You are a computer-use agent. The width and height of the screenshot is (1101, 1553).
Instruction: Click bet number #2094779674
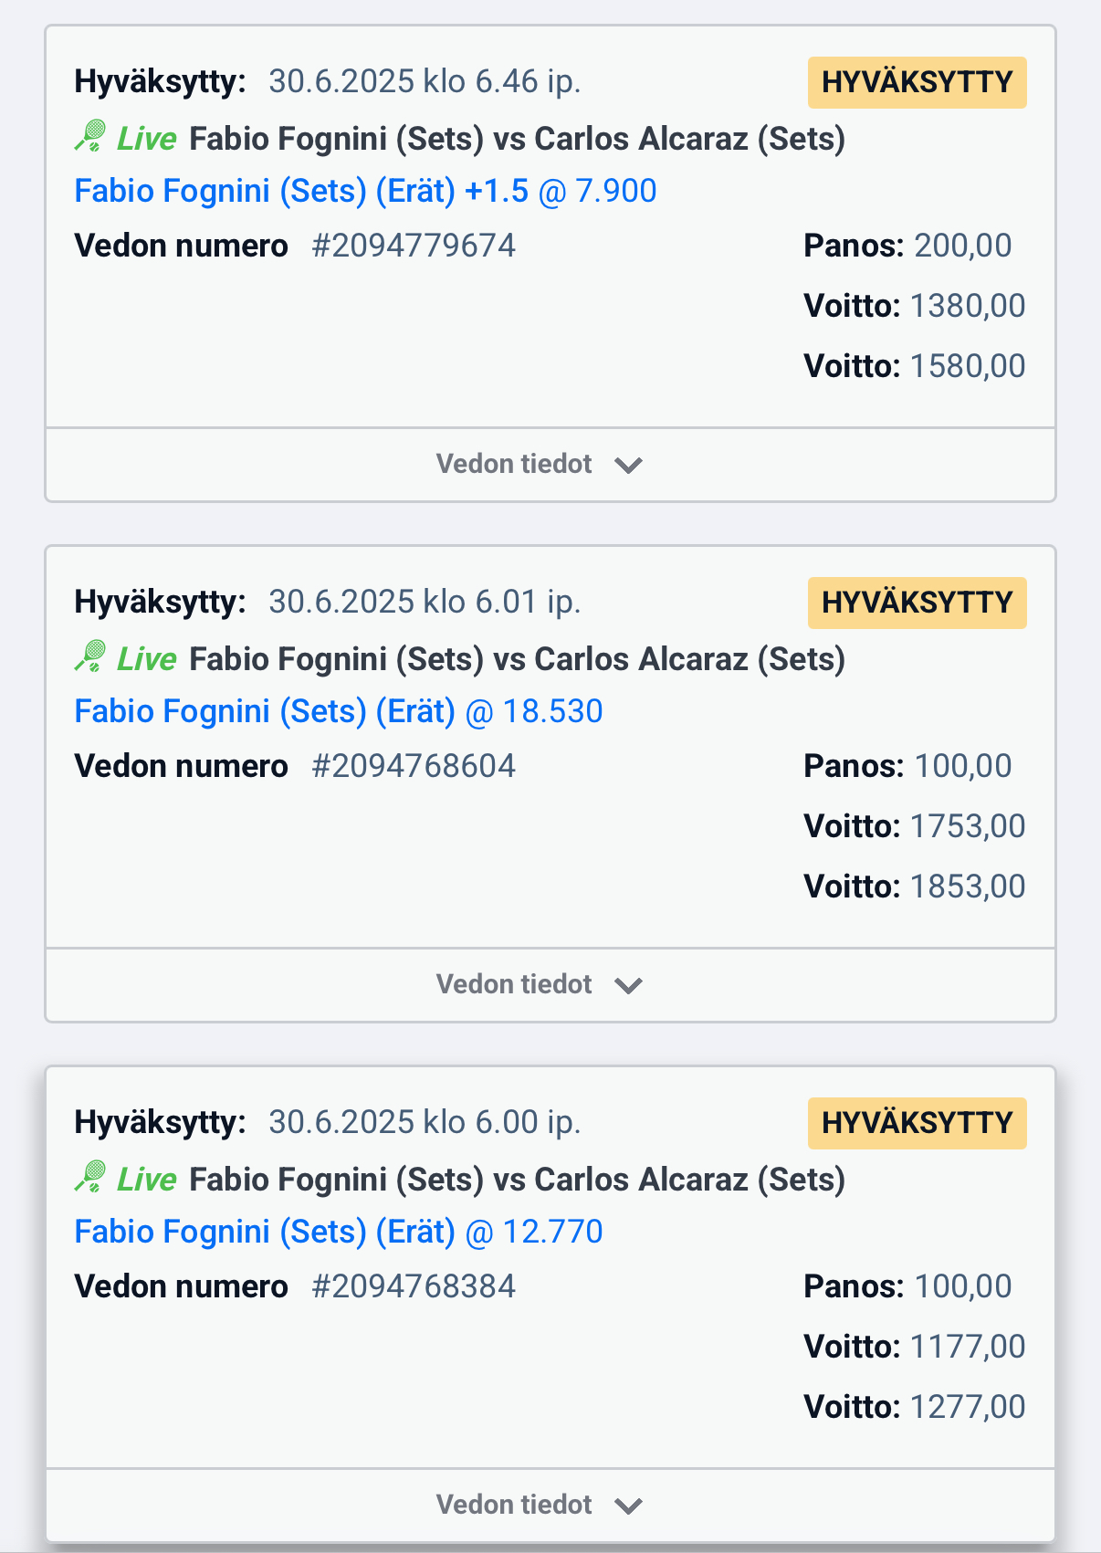coord(414,246)
